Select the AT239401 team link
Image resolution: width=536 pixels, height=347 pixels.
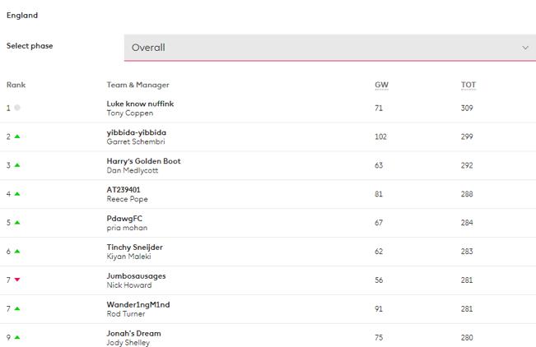[125, 189]
